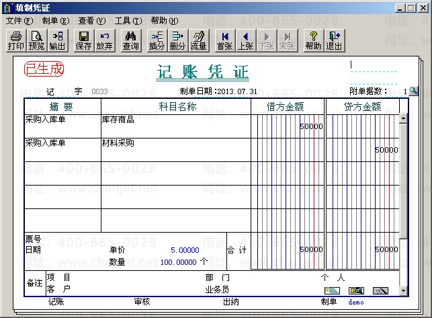
Task: Click the 备注 label cell
Action: click(35, 283)
